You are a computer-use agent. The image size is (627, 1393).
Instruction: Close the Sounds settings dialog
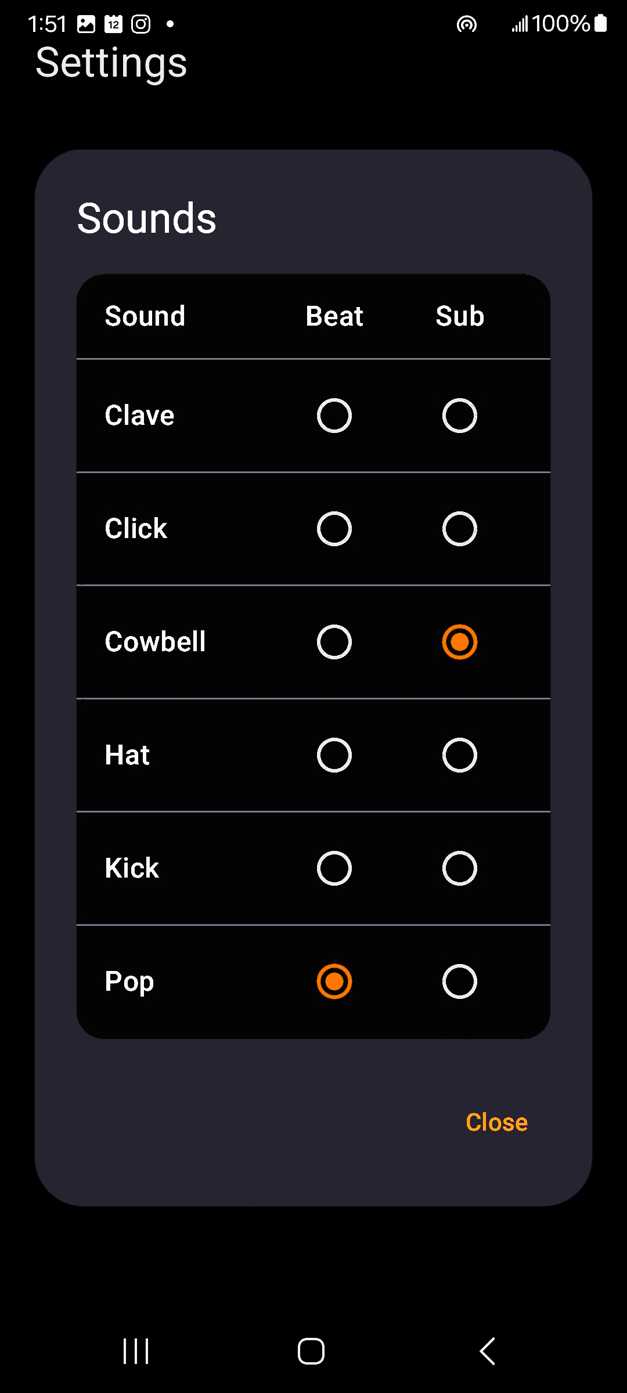(496, 1122)
